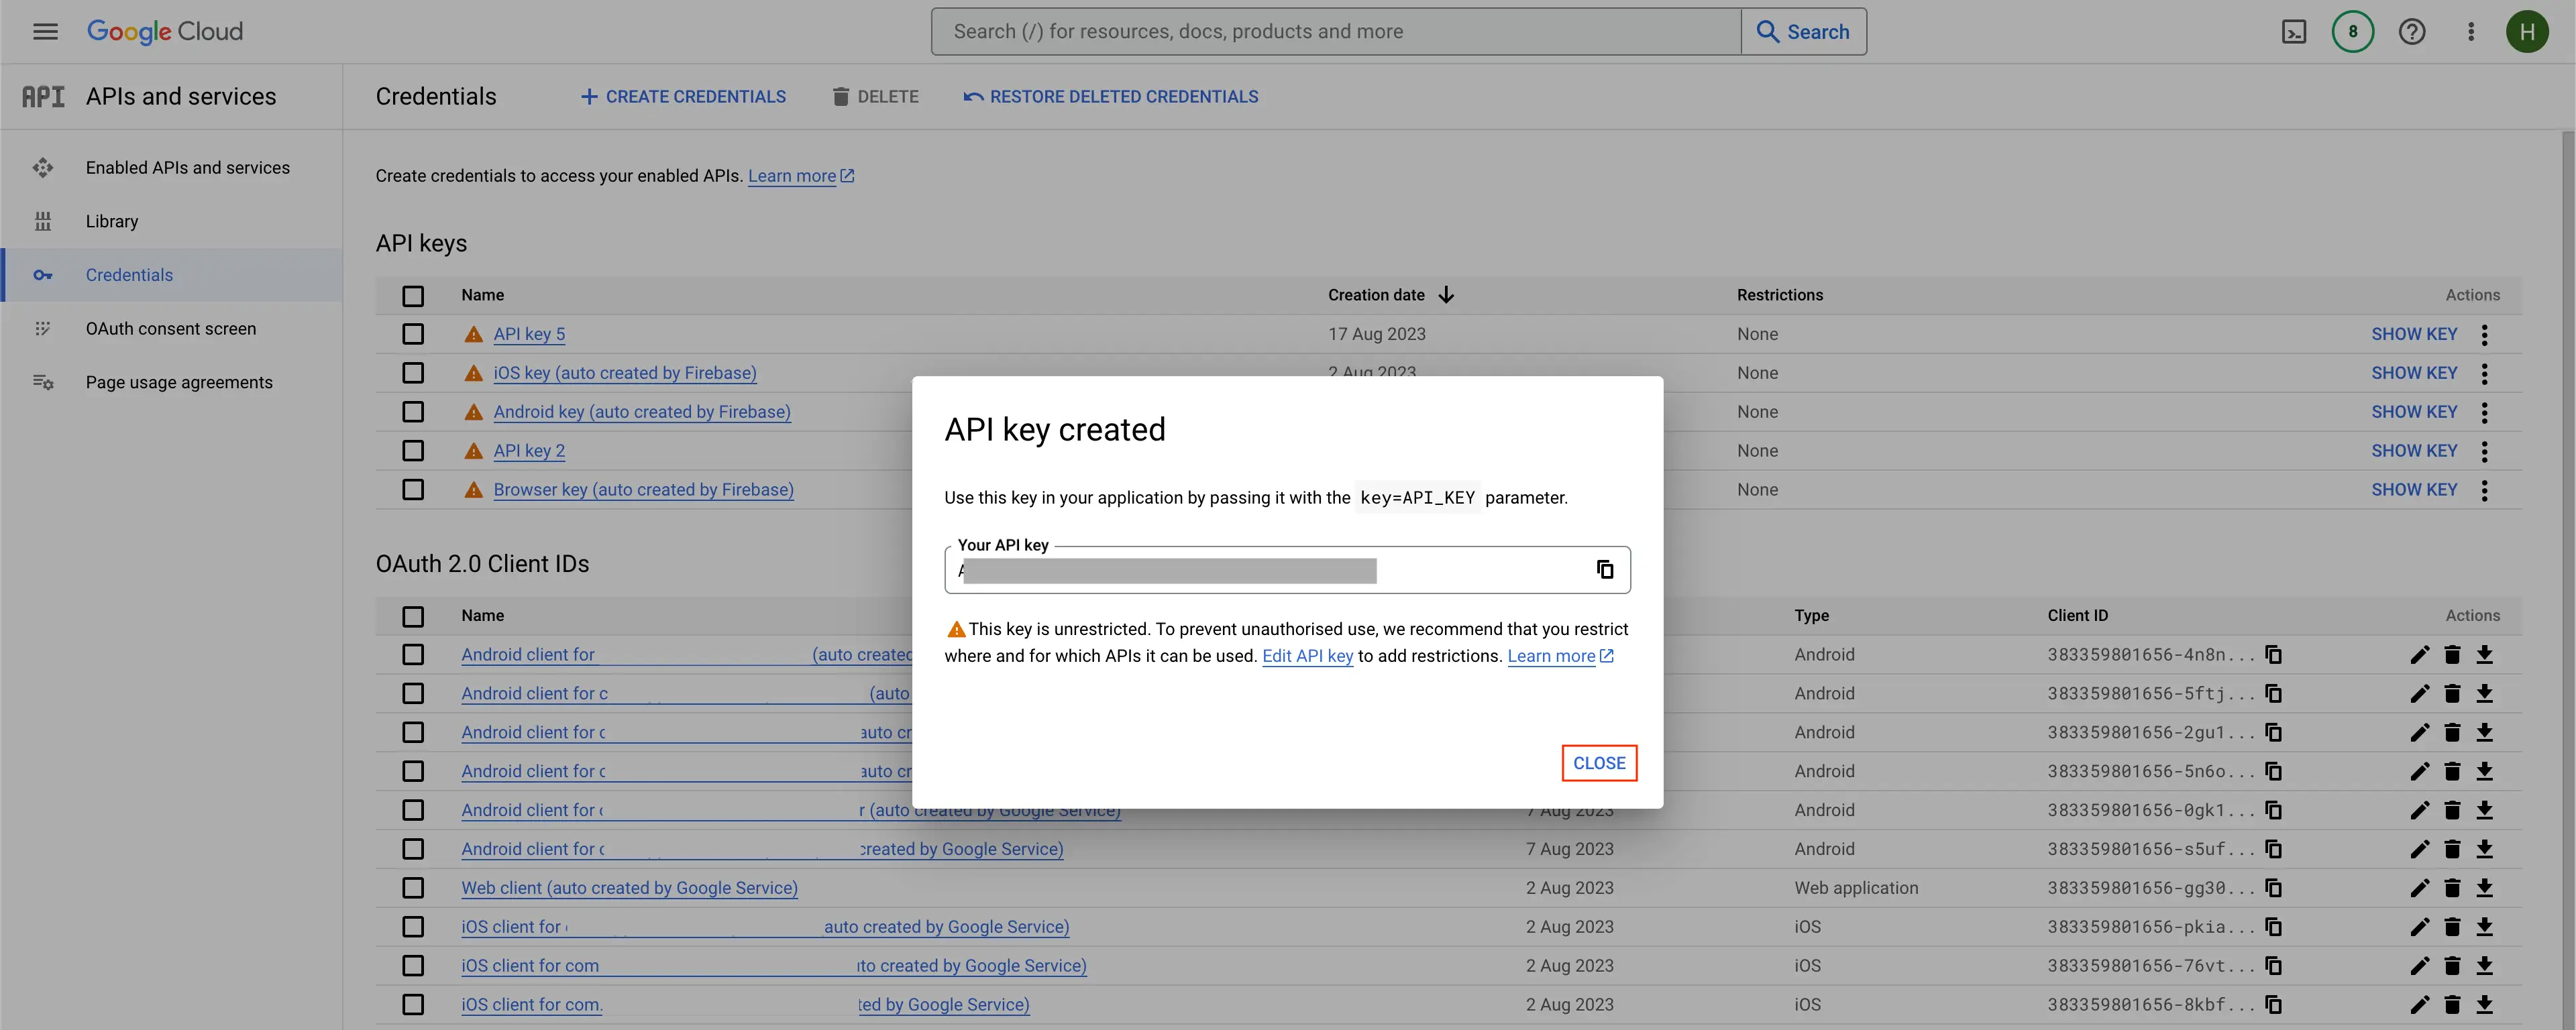
Task: Click search magnifier Search button
Action: (x=1803, y=32)
